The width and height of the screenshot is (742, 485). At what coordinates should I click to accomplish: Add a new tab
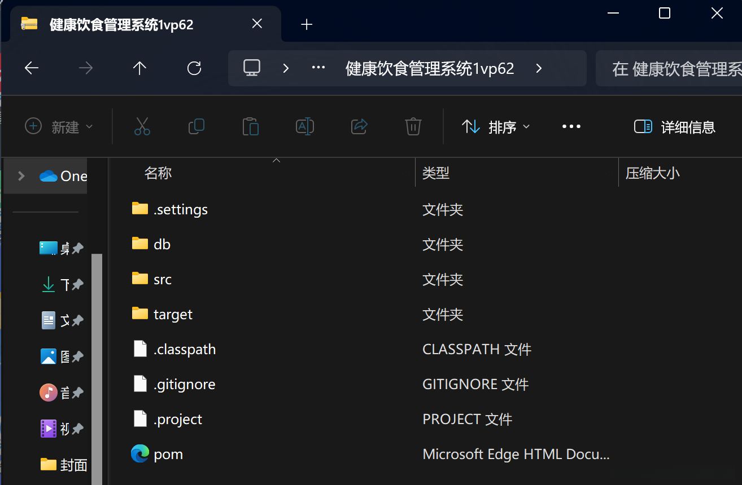point(307,24)
